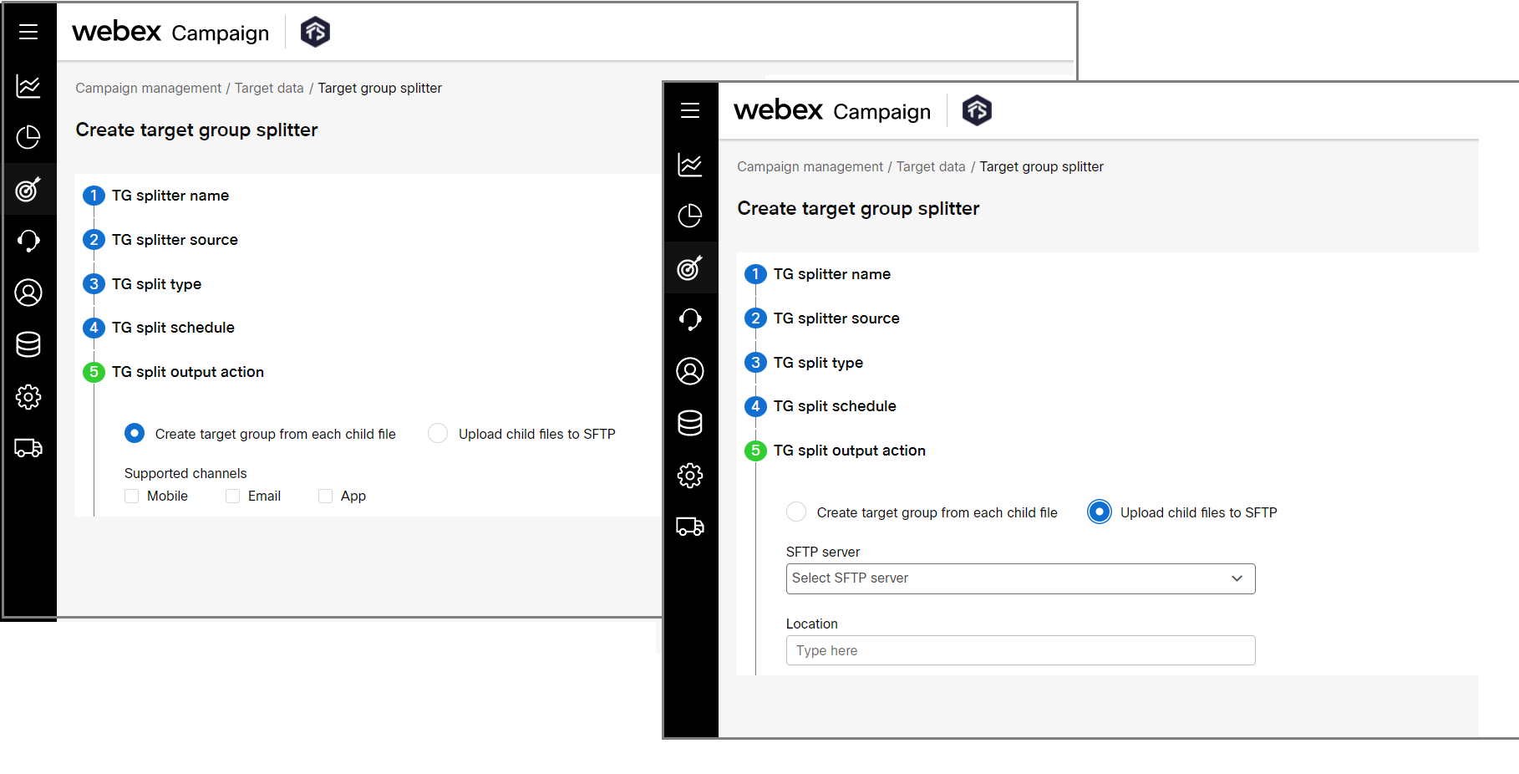Click the webex Campaign logo in front window
The width and height of the screenshot is (1519, 774).
point(832,110)
